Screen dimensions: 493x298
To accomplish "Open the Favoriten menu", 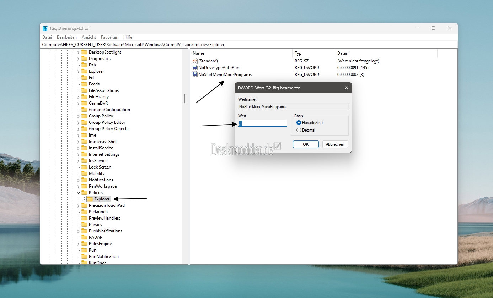I will [x=109, y=37].
